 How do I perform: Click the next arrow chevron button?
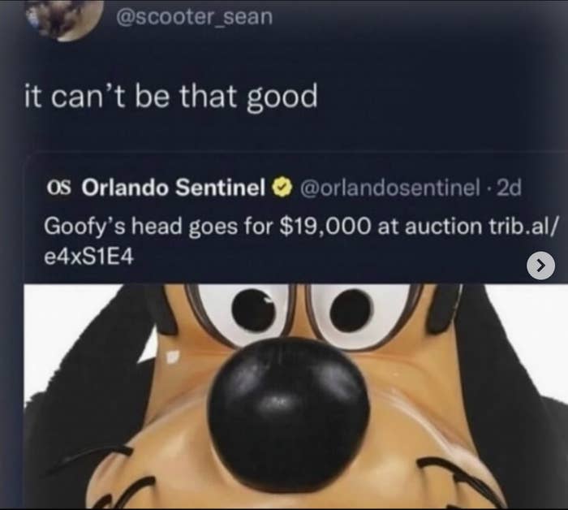click(x=540, y=266)
